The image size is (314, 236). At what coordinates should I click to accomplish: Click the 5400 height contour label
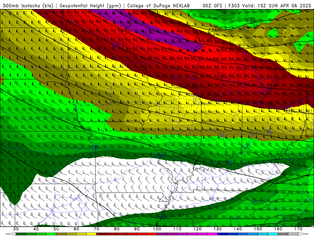coord(217,30)
